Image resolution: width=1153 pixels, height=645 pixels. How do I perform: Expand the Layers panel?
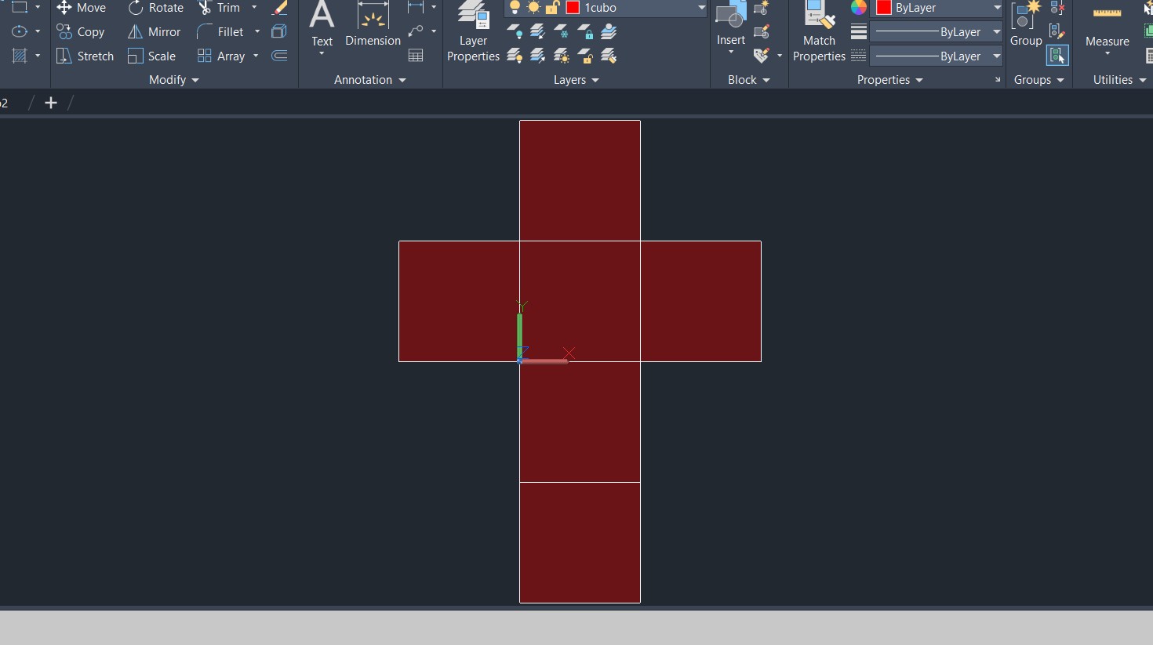click(x=576, y=80)
